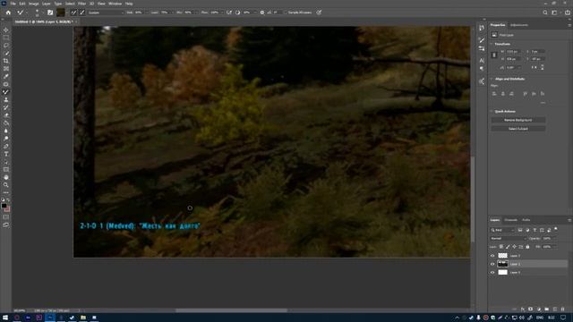The image size is (573, 322).
Task: Toggle layer filtering switch
Action: pos(556,229)
